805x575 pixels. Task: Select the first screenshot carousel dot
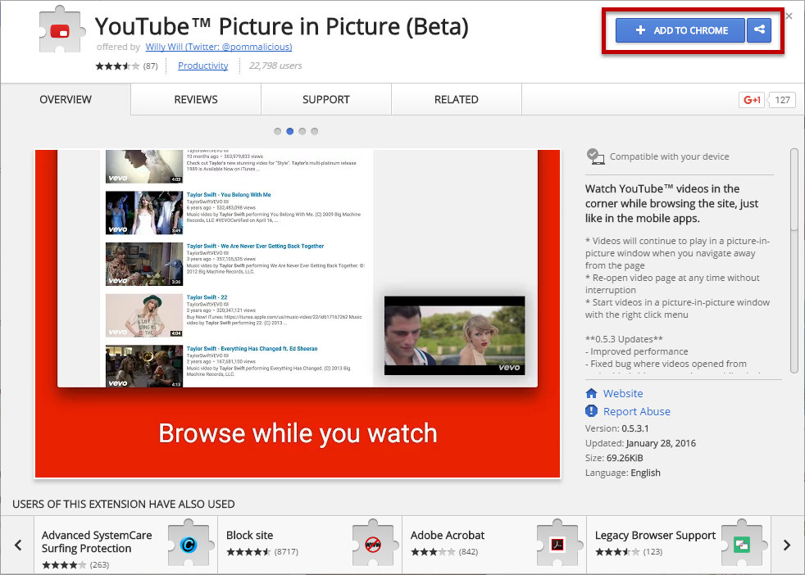tap(278, 131)
